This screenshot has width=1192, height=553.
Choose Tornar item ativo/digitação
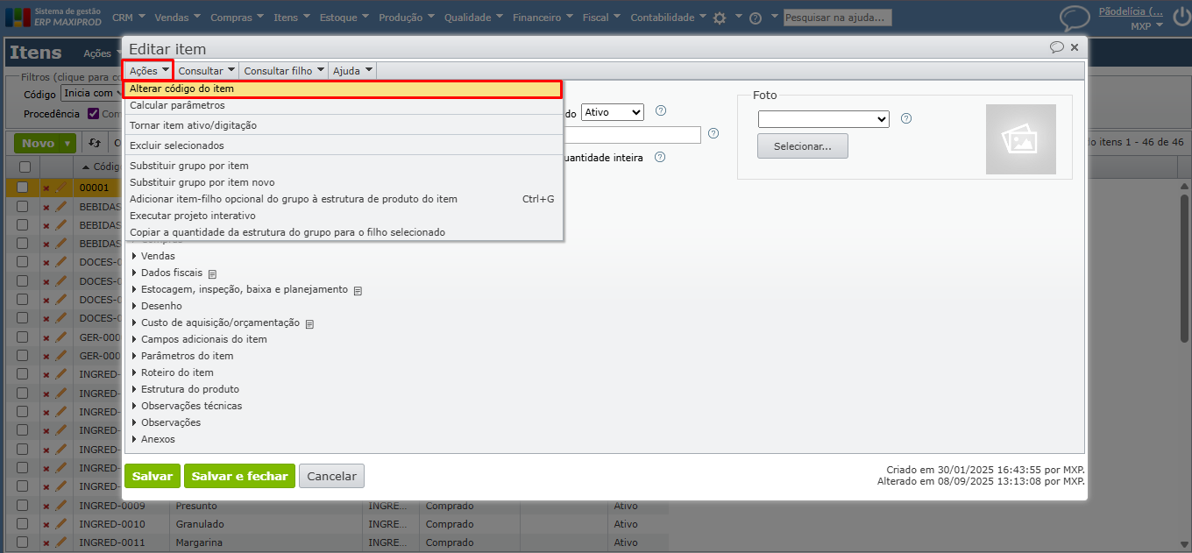[x=343, y=125]
